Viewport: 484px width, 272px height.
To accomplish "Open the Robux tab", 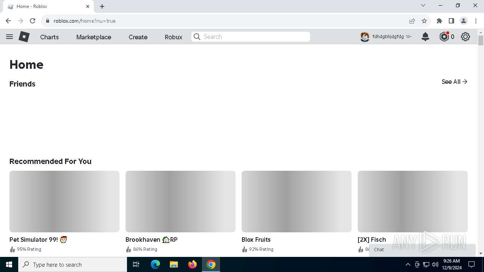I will [174, 37].
